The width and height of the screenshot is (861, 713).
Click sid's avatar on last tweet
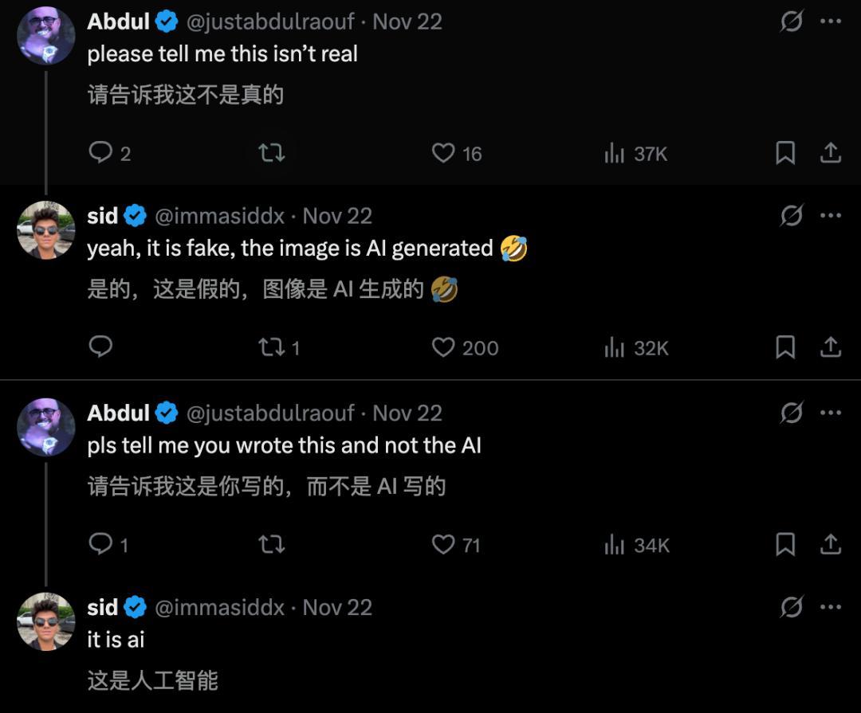pos(45,621)
